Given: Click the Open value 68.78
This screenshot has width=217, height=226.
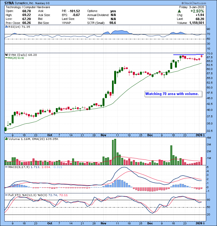Looking at the screenshot, I should [27, 11].
